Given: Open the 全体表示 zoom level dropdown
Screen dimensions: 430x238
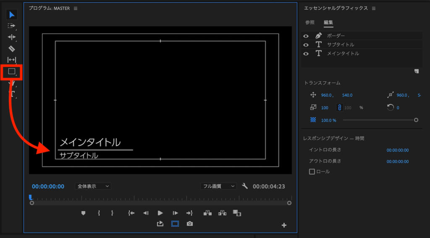Looking at the screenshot, I should pos(93,186).
